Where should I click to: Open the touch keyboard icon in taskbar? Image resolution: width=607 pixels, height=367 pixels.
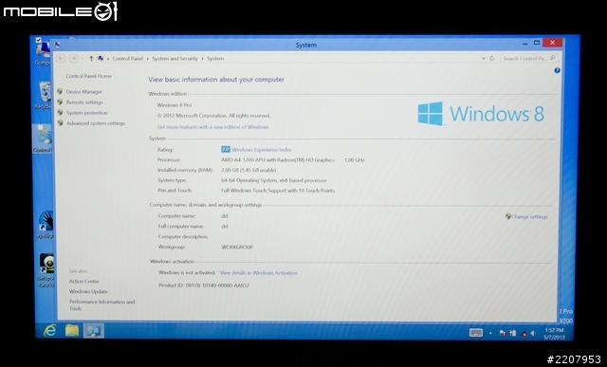[x=476, y=333]
